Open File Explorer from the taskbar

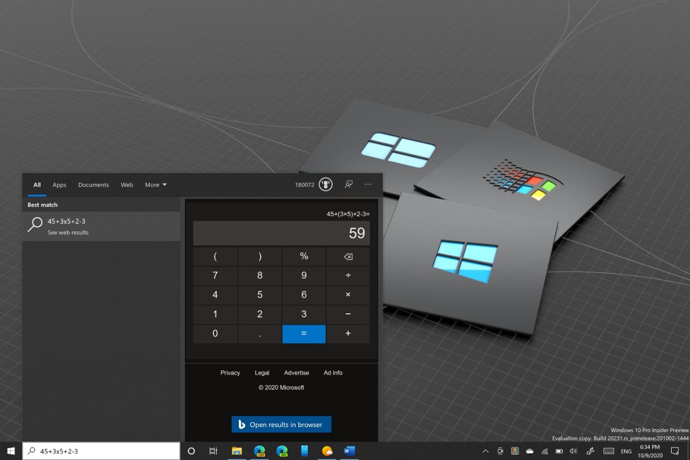tap(237, 451)
